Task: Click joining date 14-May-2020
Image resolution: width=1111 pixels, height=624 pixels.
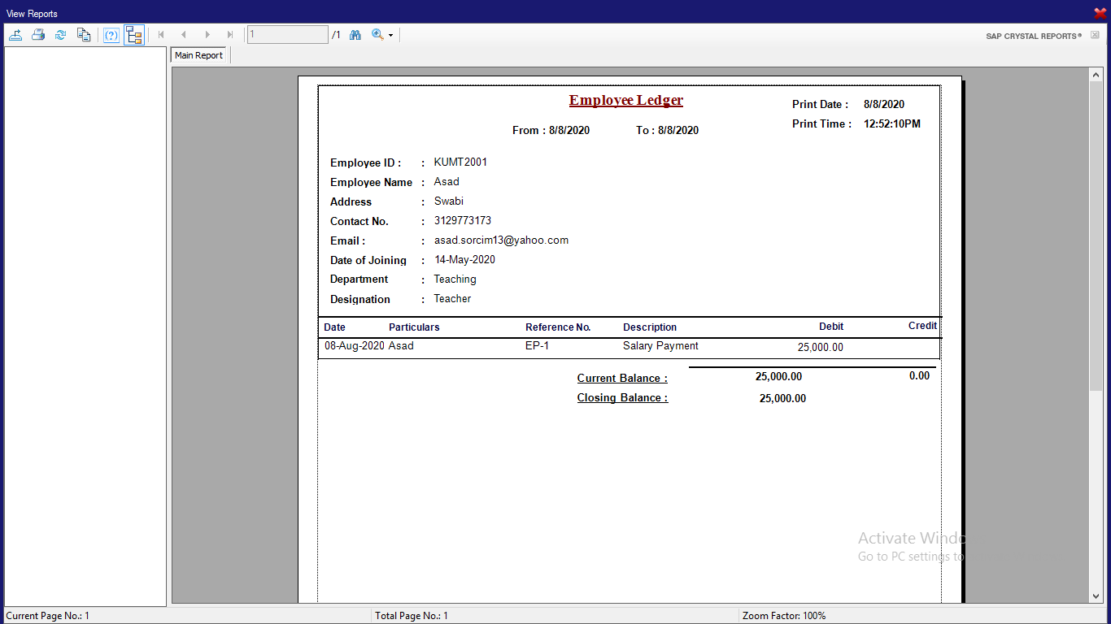Action: 465,260
